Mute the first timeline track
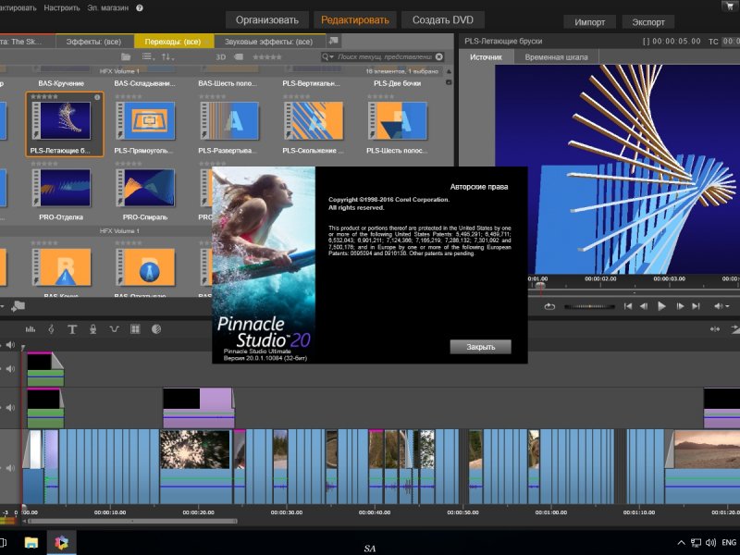The height and width of the screenshot is (555, 740). pos(10,345)
